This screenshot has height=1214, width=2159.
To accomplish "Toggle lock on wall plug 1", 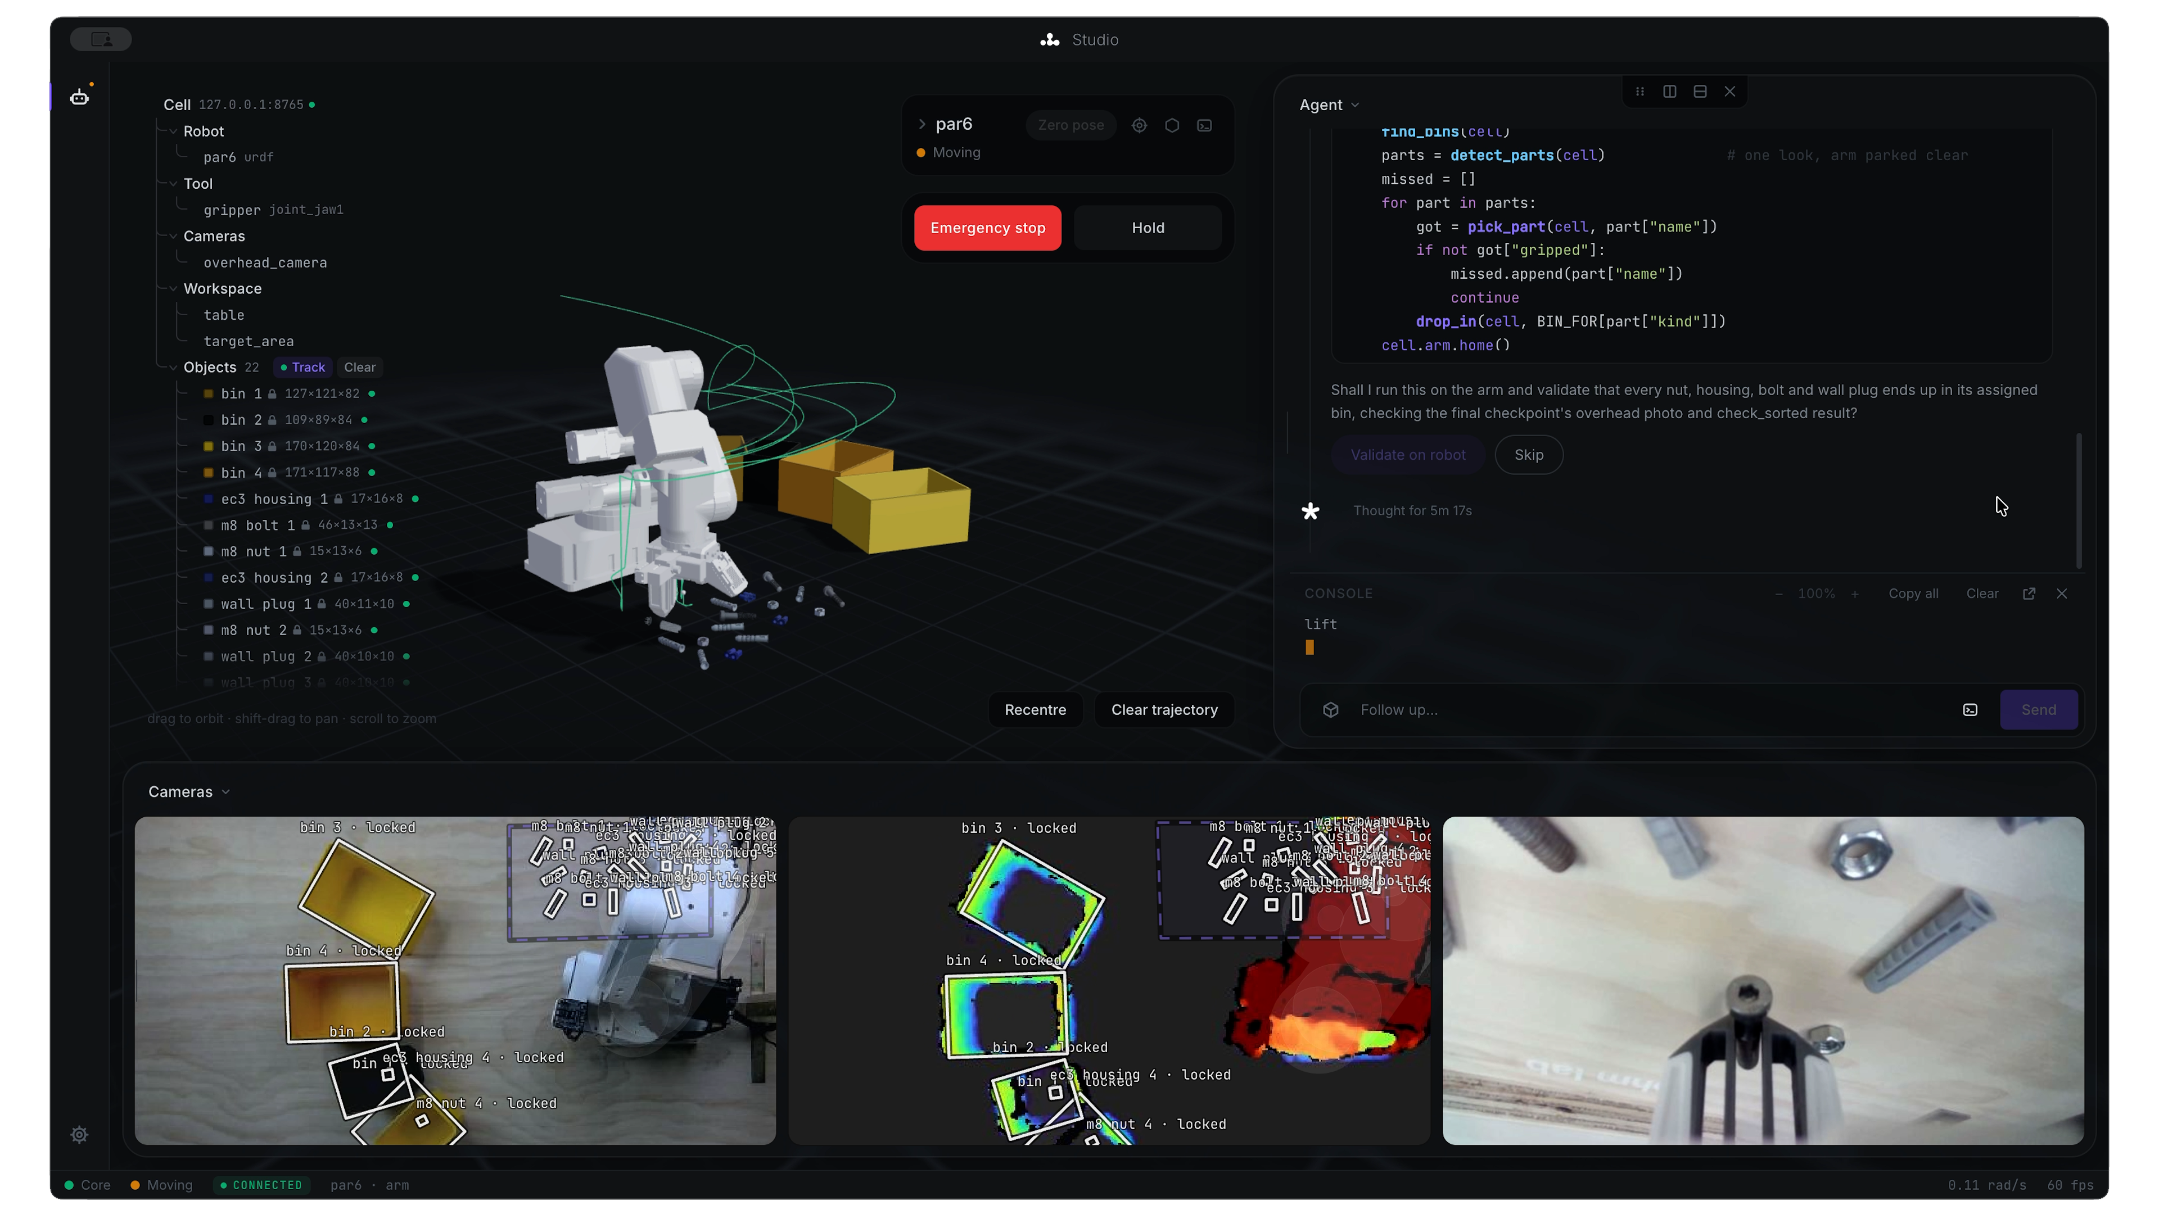I will 322,603.
